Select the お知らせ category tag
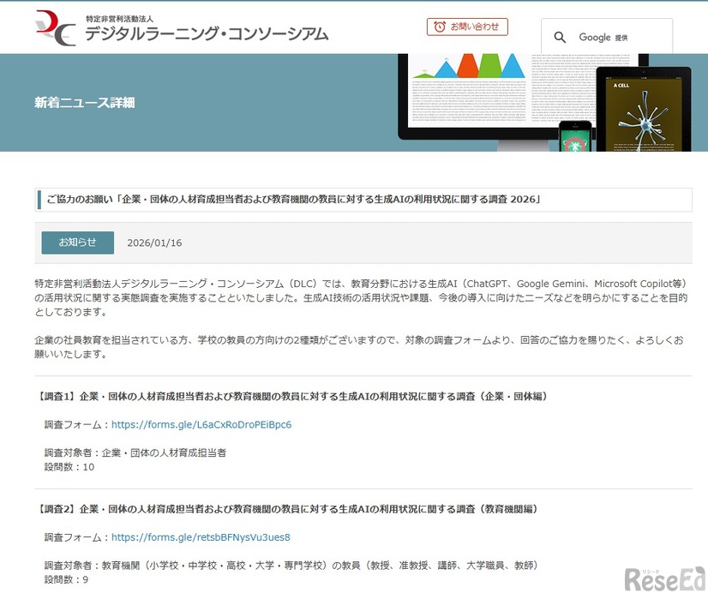The height and width of the screenshot is (593, 708). point(77,243)
